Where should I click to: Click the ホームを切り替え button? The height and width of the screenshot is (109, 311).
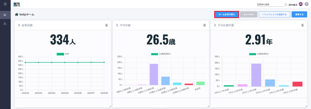227,14
